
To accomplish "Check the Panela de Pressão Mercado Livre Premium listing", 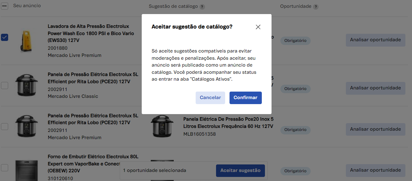I will click(4, 127).
